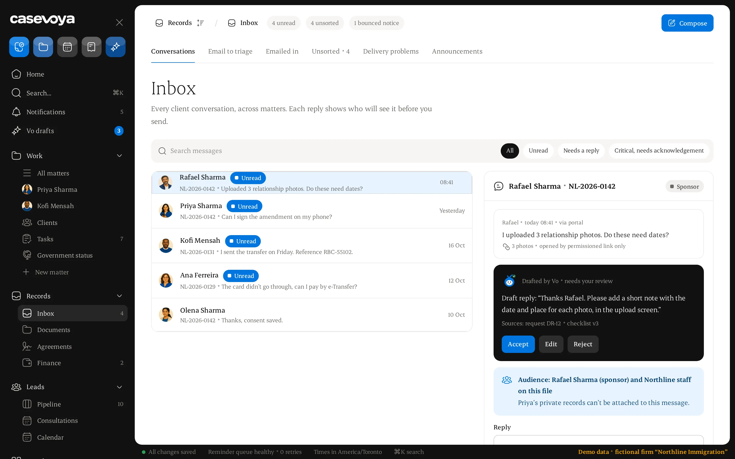Screen dimensions: 735x459
Task: Open Notifications in sidebar
Action: [x=67, y=112]
